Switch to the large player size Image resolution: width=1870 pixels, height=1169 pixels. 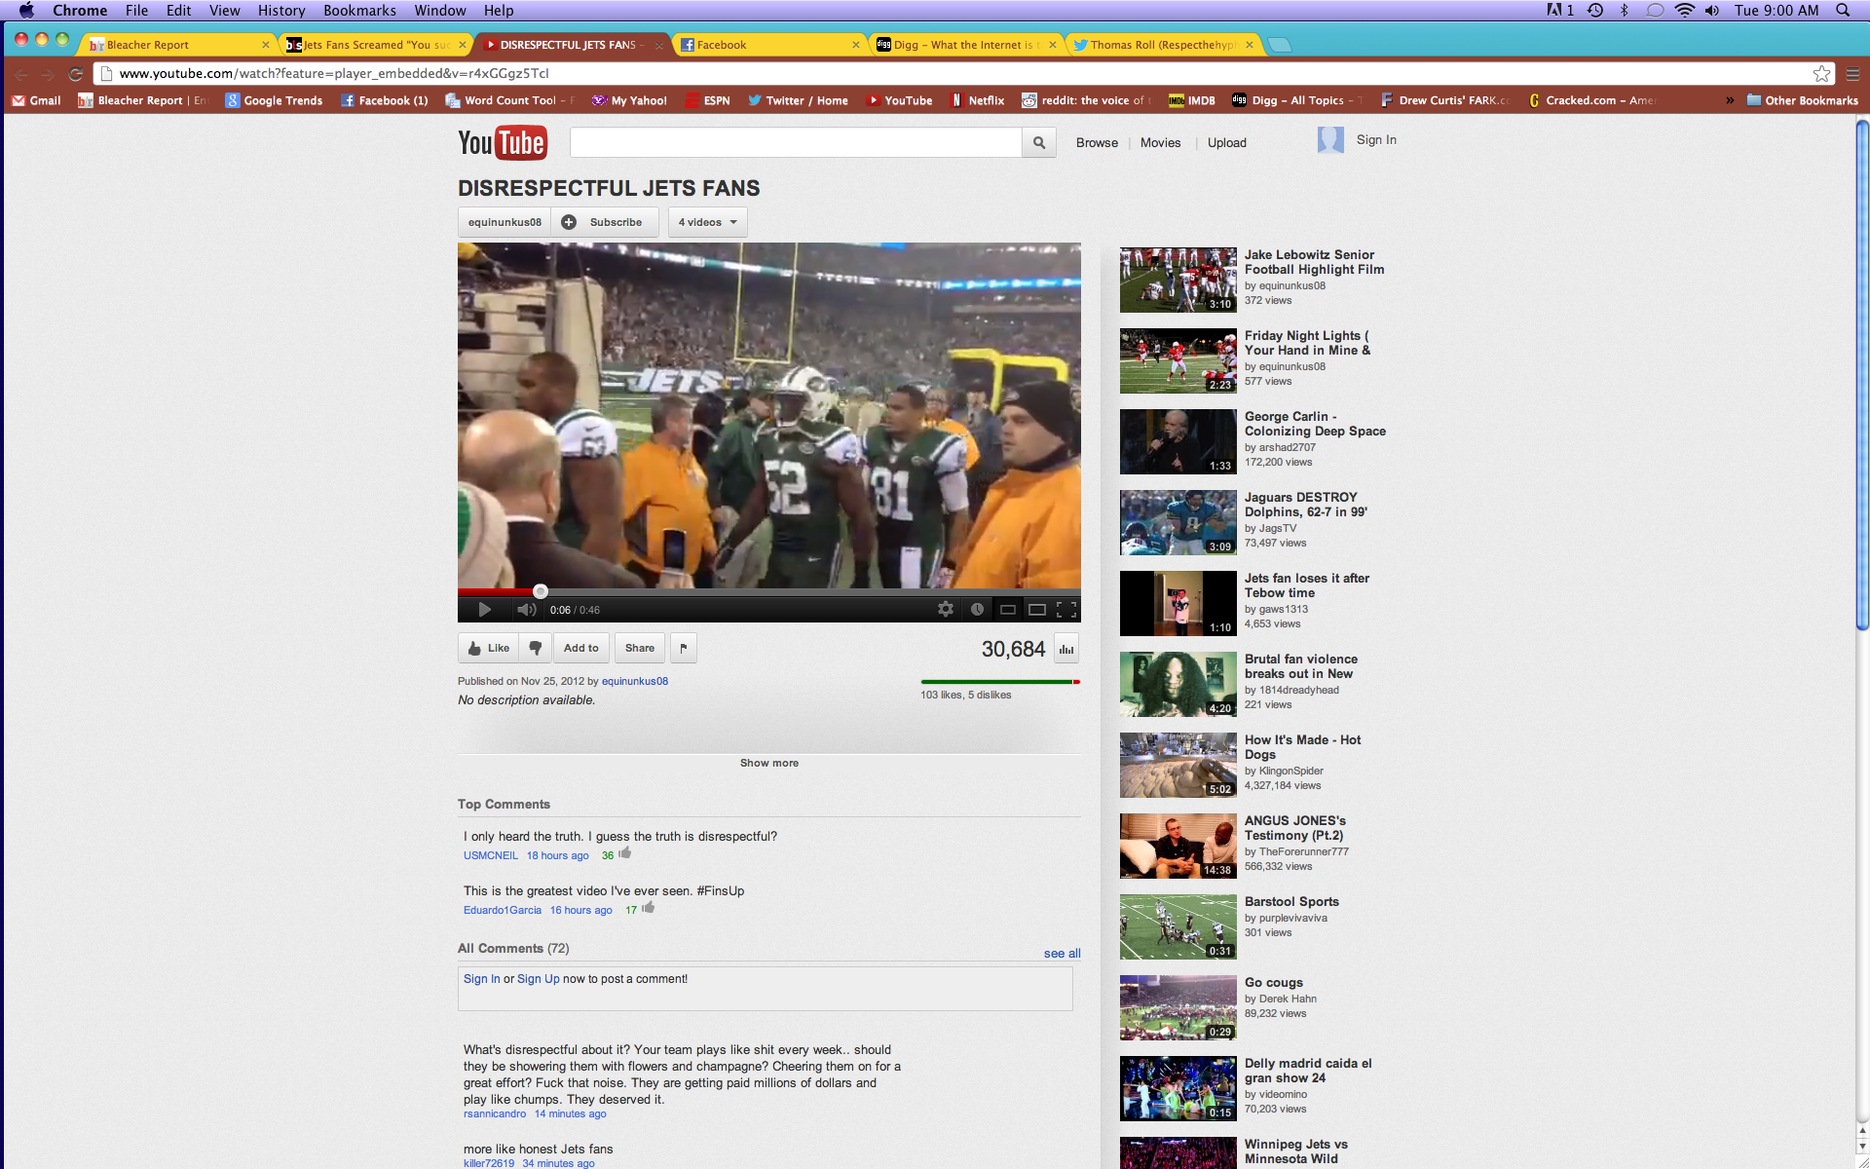click(x=1037, y=610)
